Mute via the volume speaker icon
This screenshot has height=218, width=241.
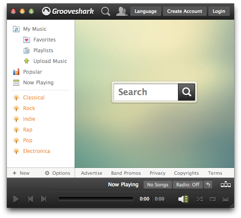point(181,199)
